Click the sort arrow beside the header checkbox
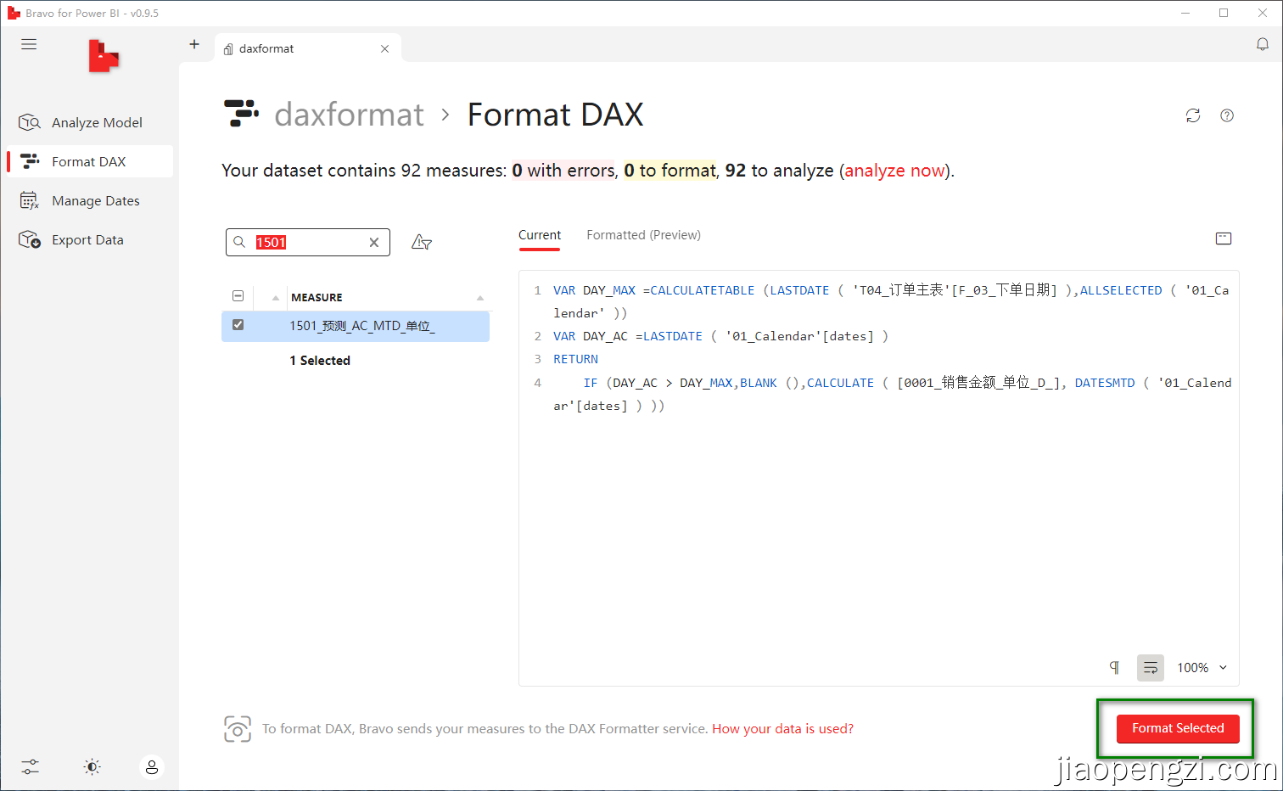This screenshot has width=1283, height=791. click(276, 298)
